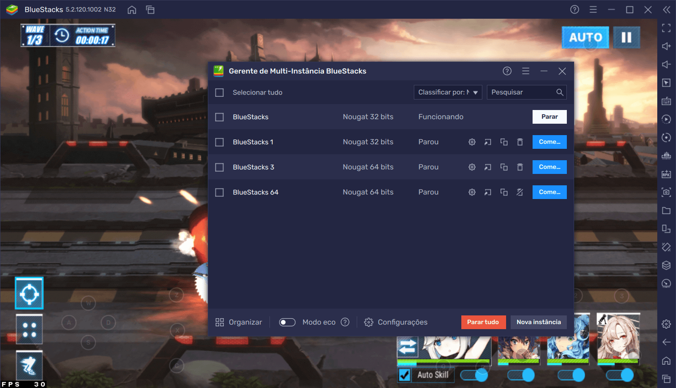This screenshot has height=388, width=676.
Task: Open multi-window icon in BlueStacks title bar
Action: [x=150, y=10]
